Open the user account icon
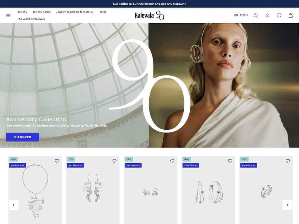 [267, 16]
